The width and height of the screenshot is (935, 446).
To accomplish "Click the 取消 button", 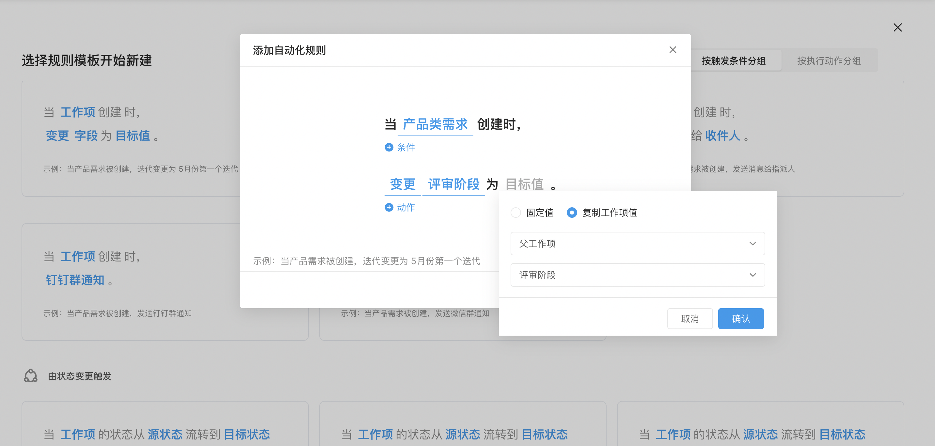I will click(x=689, y=319).
